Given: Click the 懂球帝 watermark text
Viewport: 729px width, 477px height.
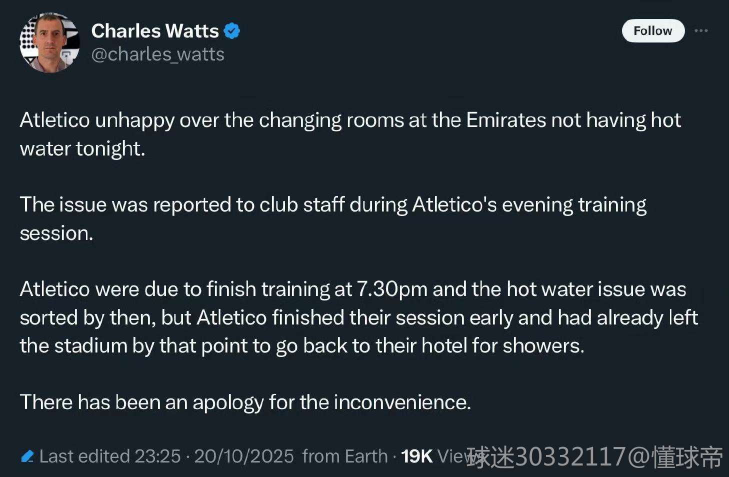Looking at the screenshot, I should point(688,457).
